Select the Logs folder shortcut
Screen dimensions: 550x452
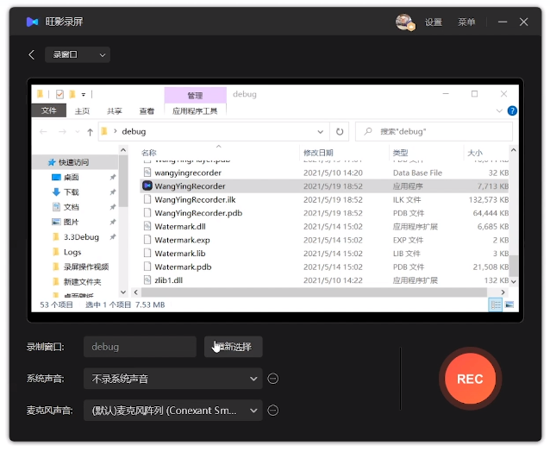tap(72, 253)
